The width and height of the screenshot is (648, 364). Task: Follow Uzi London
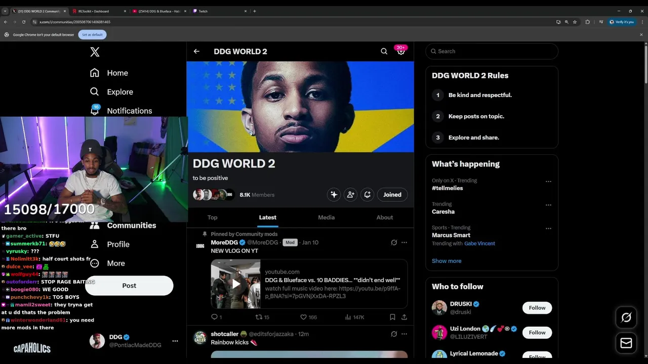coord(537,333)
